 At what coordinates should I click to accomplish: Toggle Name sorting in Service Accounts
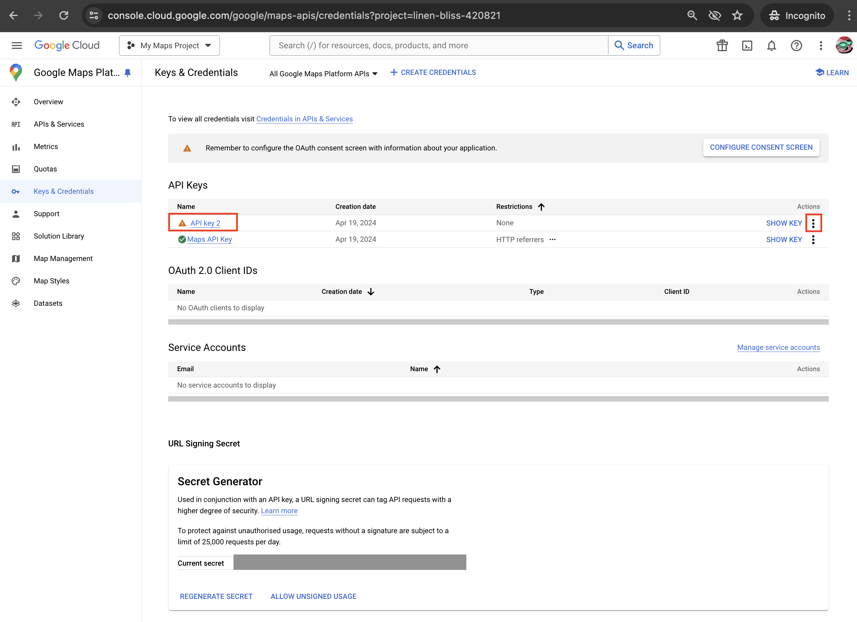point(437,369)
